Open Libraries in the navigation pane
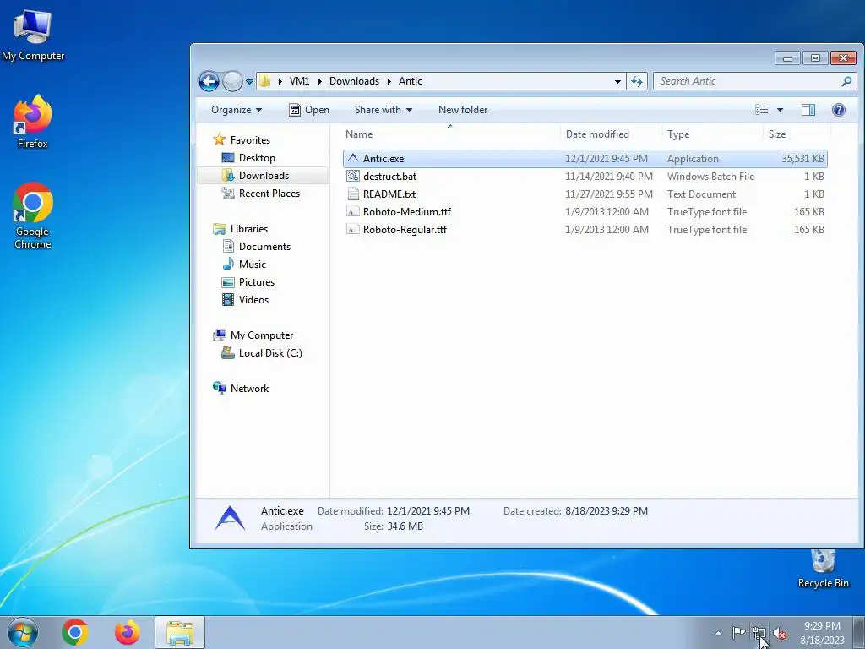 [x=249, y=228]
